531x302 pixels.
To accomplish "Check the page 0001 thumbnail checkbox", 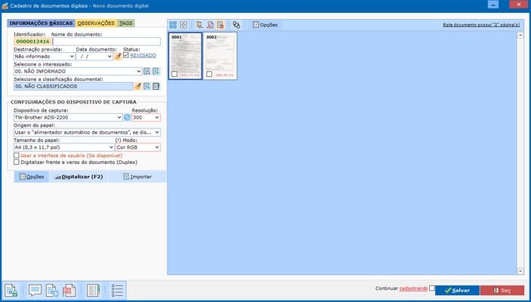I will (174, 74).
